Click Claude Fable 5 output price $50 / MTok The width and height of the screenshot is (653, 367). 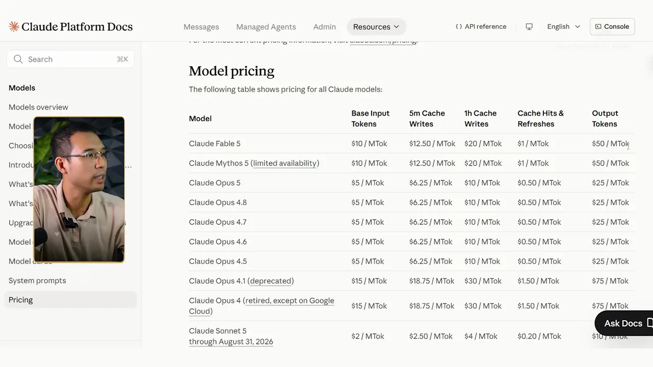(x=610, y=144)
